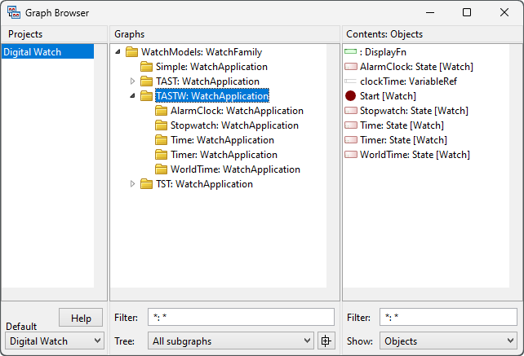Viewport: 524px width, 356px height.
Task: Click the green DisplayFn object icon
Action: (351, 52)
